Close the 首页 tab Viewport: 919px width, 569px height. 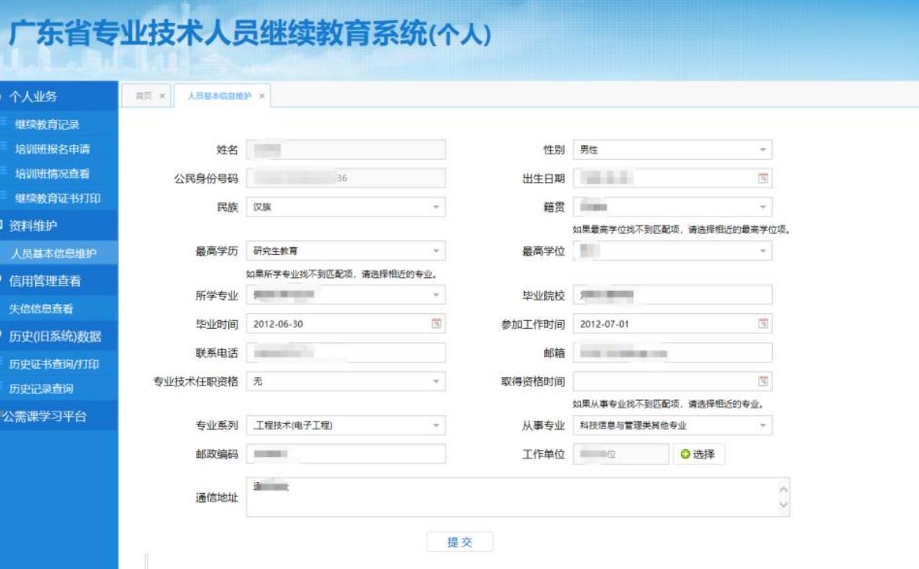click(x=162, y=96)
